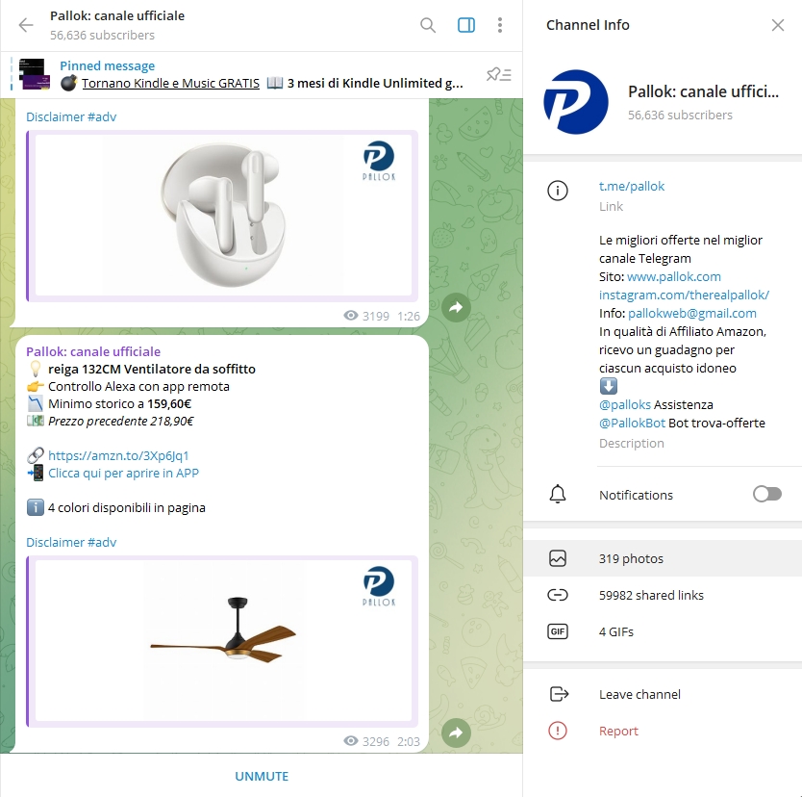Open instagram.com/therealpallok link
802x797 pixels.
684,295
